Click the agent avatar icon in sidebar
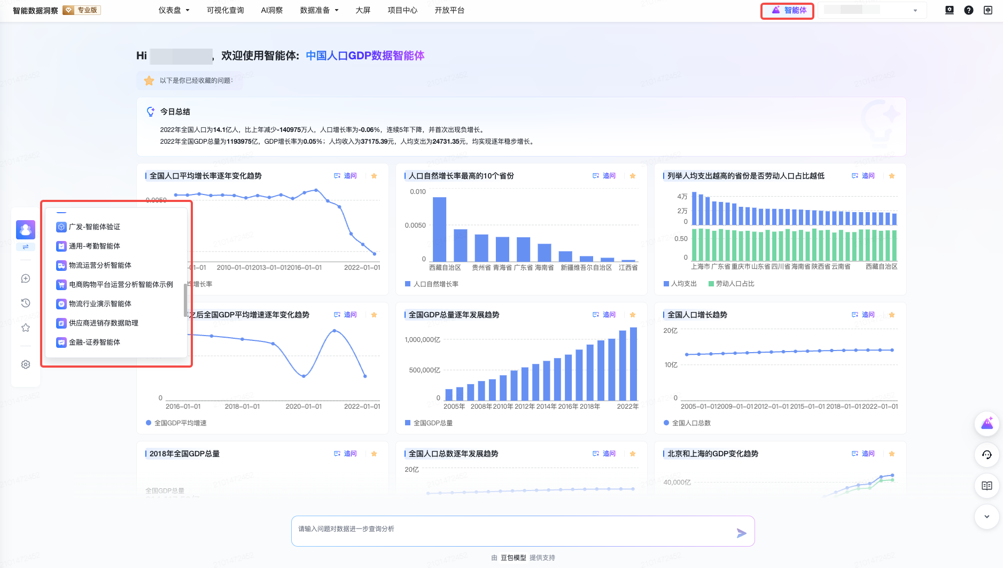 26,230
